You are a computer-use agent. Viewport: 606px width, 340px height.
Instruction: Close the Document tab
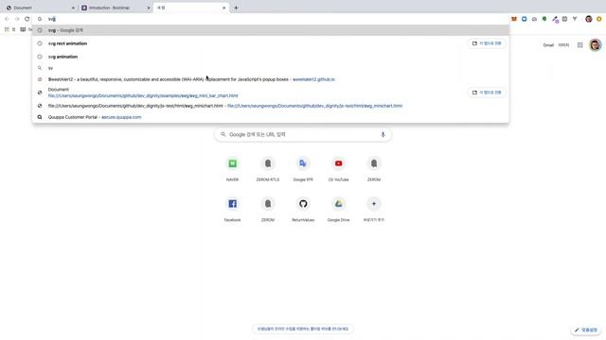tap(74, 8)
